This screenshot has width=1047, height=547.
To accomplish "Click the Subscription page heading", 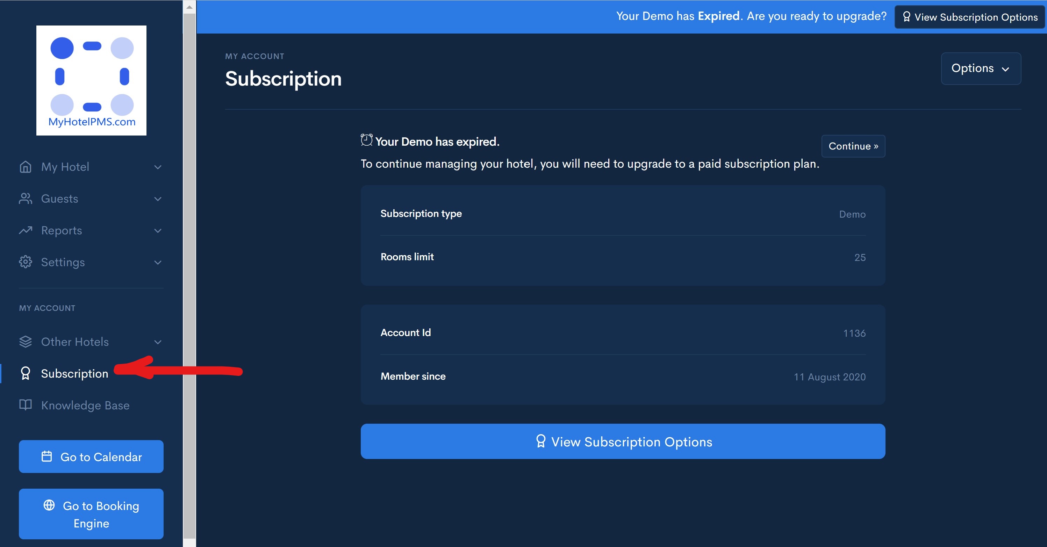I will click(283, 79).
